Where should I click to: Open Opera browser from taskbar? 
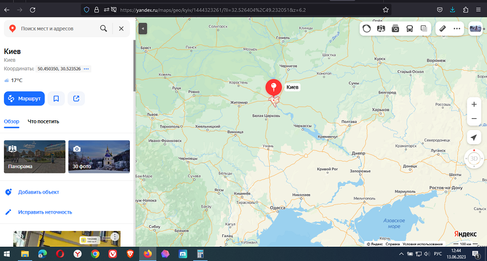click(60, 254)
